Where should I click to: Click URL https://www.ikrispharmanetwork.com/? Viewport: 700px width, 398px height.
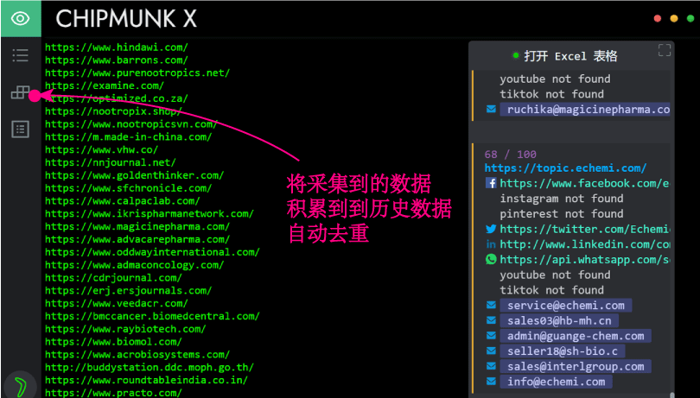tap(150, 214)
